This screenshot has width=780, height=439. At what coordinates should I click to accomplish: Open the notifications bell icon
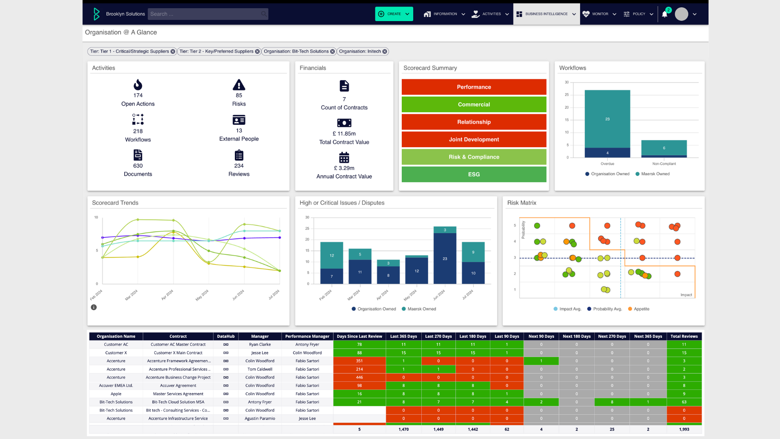tap(665, 14)
